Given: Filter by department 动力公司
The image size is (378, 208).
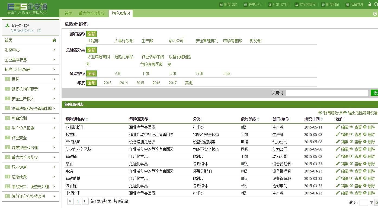Looking at the screenshot, I should tap(176, 41).
